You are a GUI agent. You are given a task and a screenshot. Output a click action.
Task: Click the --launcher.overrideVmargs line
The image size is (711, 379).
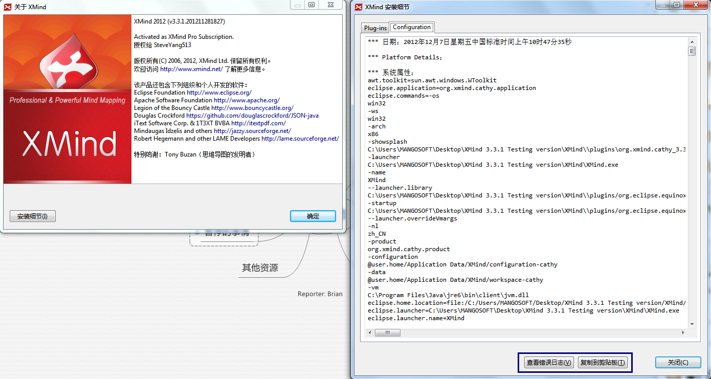(x=412, y=218)
